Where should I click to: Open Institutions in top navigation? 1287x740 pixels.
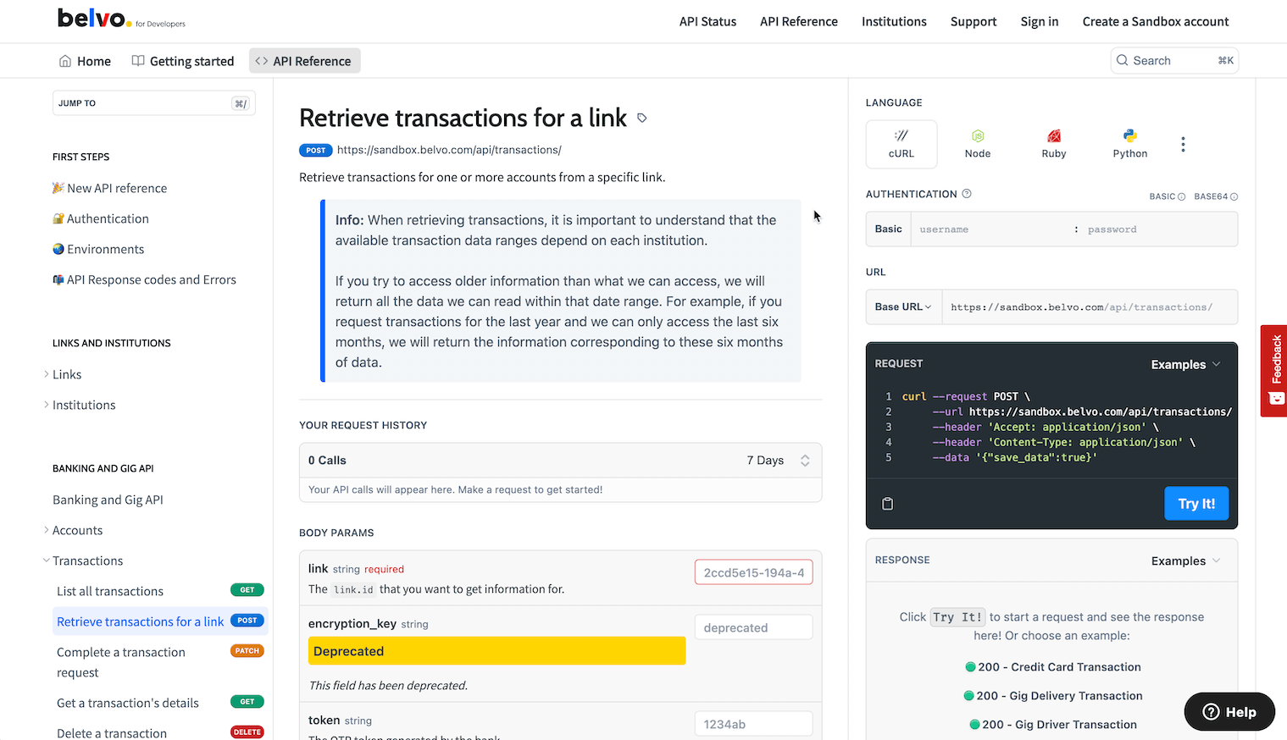click(894, 21)
